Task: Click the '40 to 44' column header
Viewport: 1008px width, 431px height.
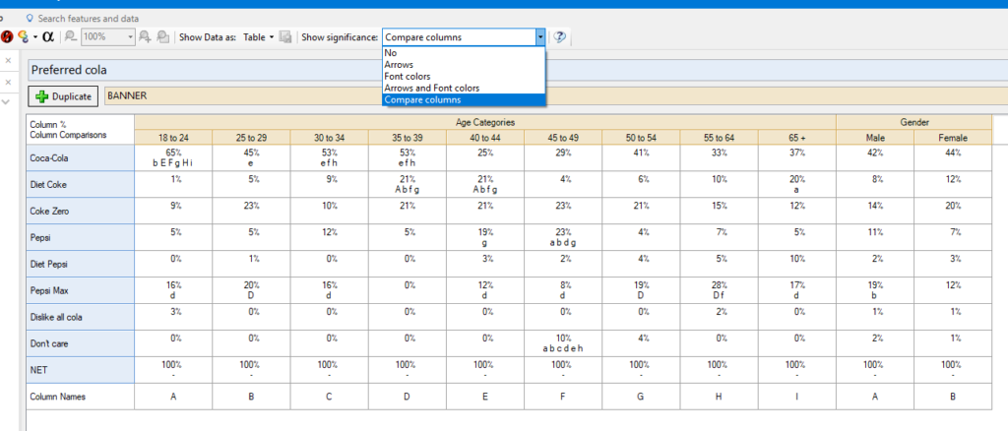Action: pos(485,138)
